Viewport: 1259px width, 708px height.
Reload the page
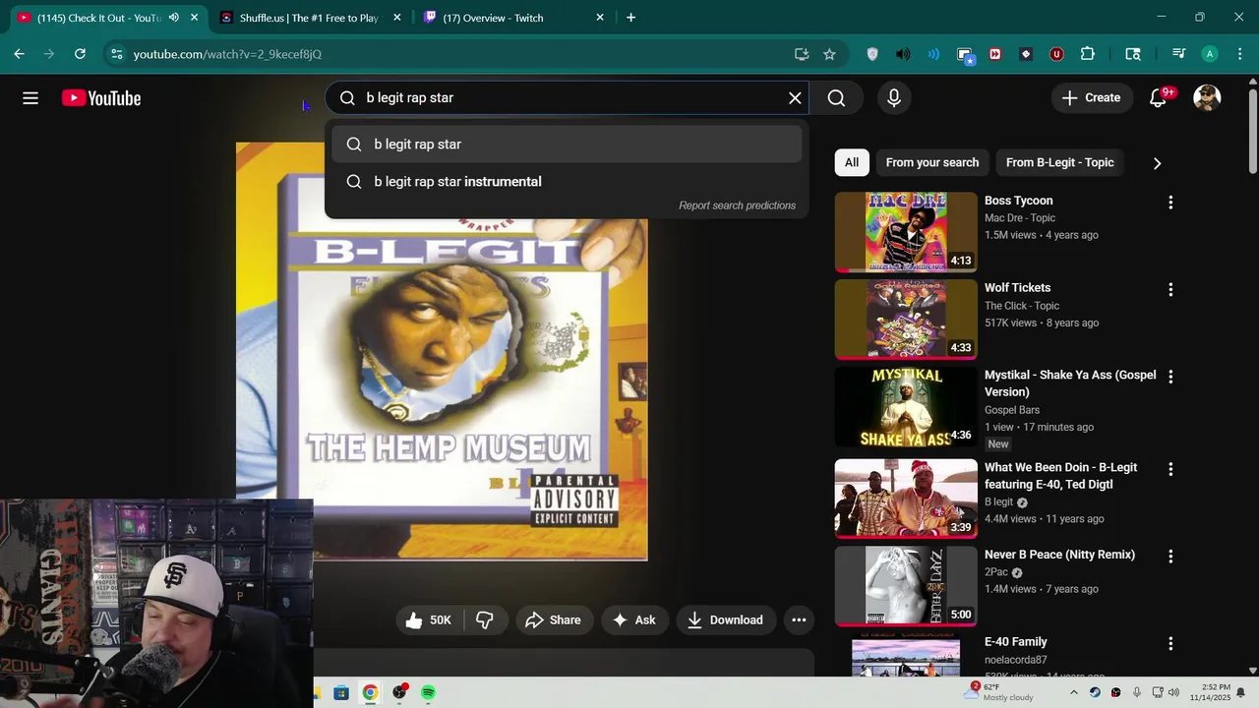coord(80,54)
